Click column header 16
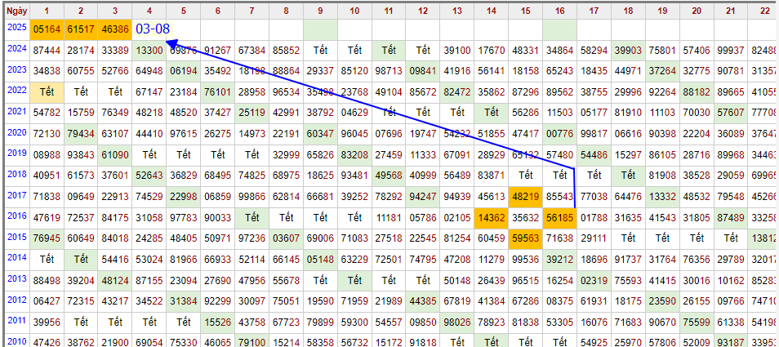779x347 pixels. (x=559, y=11)
